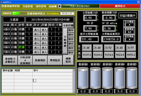Click the 時間 column header

23,71
